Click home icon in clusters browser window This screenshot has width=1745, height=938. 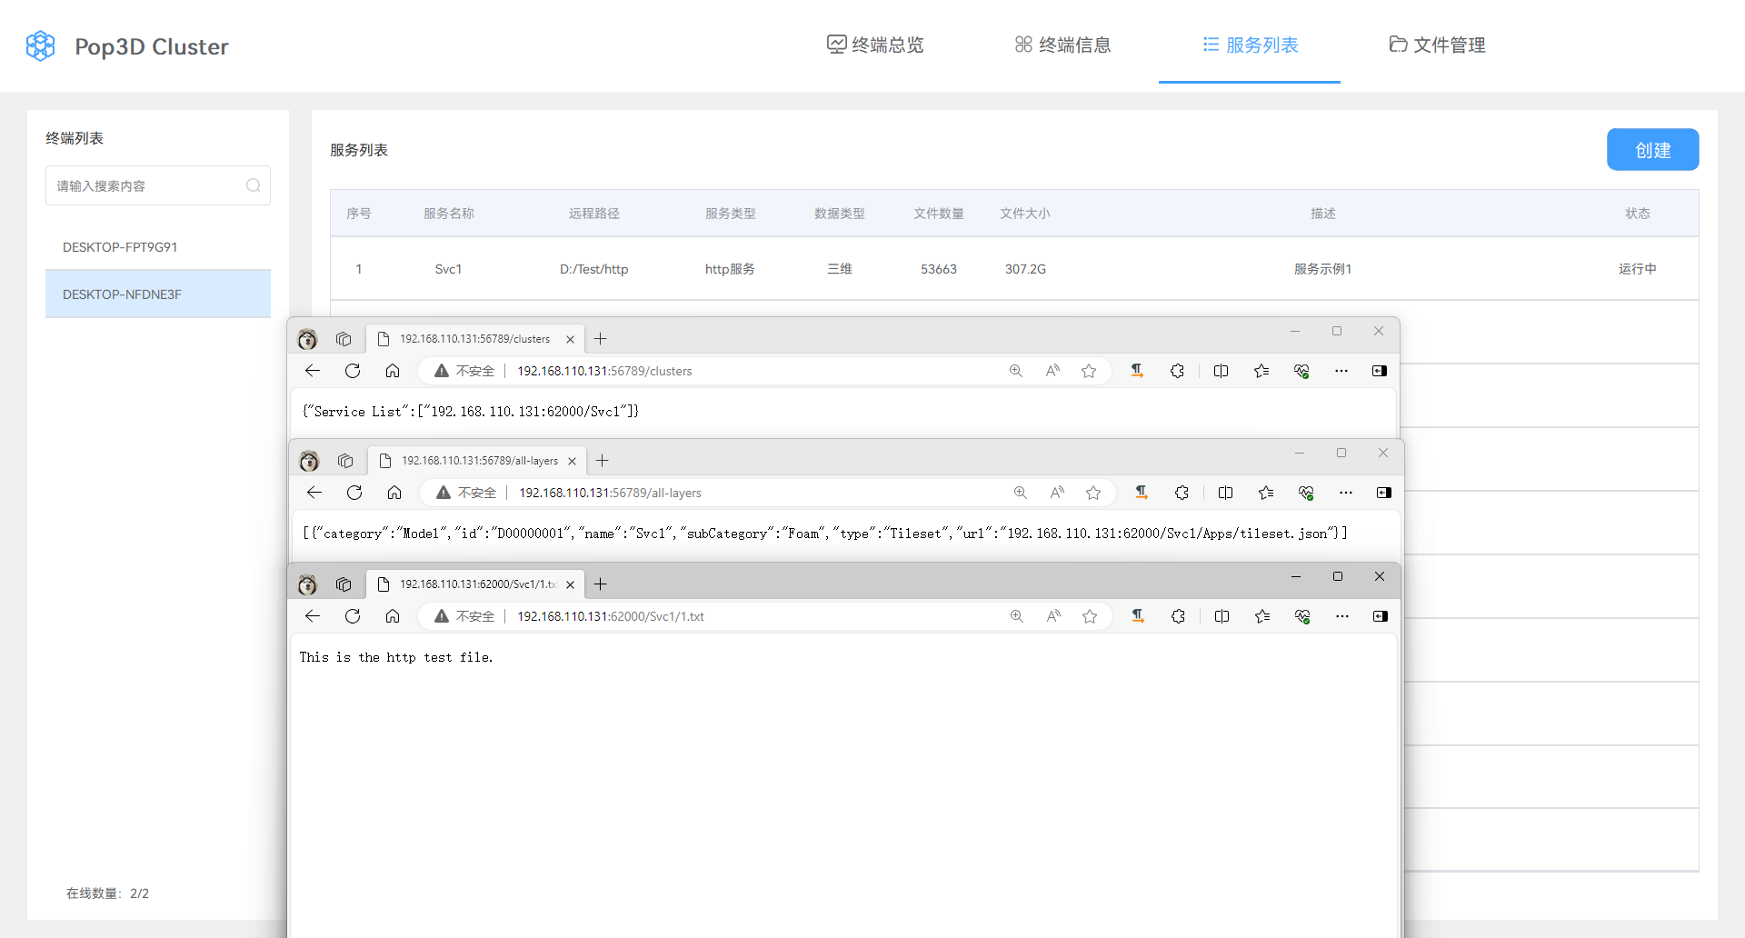point(393,371)
